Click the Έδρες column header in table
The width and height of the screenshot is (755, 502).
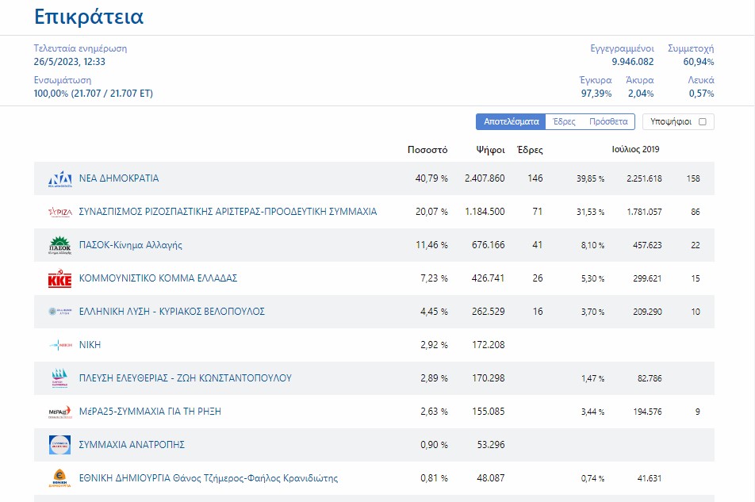(x=530, y=150)
